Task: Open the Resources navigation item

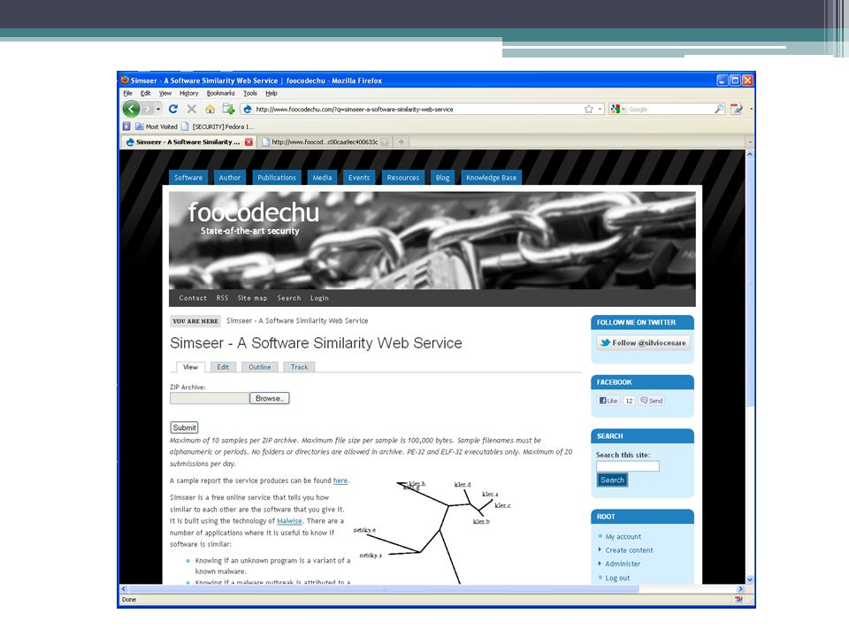Action: (x=403, y=178)
